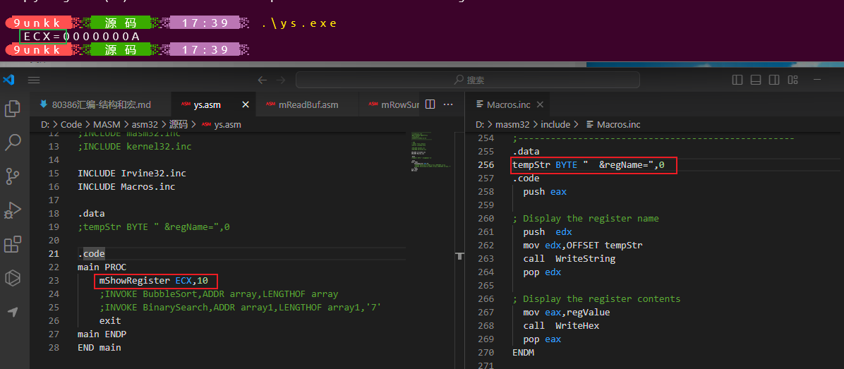Split the left editor to the right
Image resolution: width=844 pixels, height=369 pixels.
(x=430, y=104)
